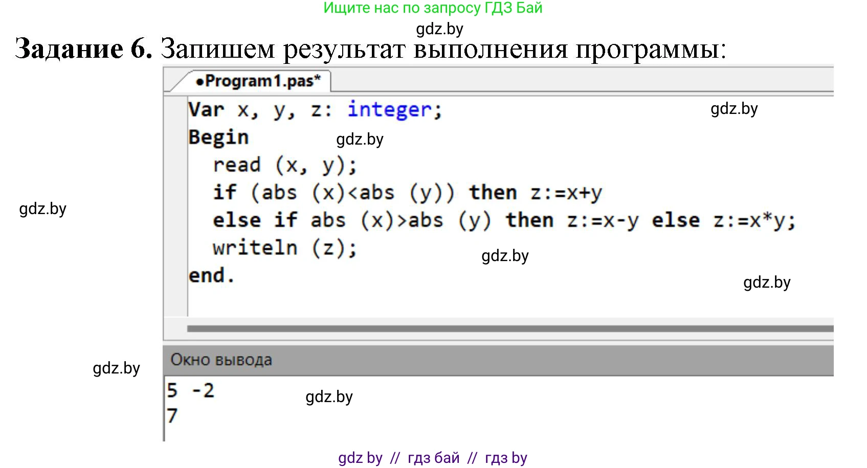Open the purple 'gdz by // гдз бай' footer link
The height and width of the screenshot is (468, 867).
point(433,458)
